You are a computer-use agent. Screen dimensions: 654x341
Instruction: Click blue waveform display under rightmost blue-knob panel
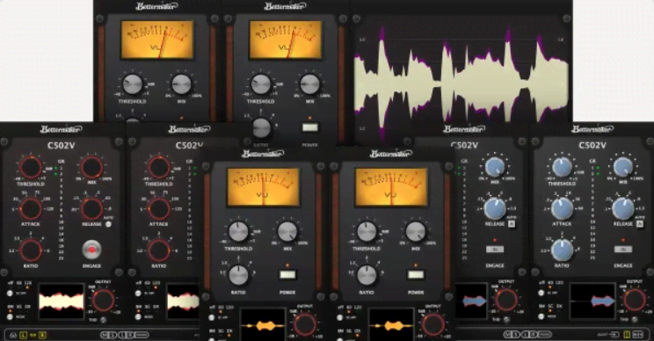coord(592,301)
